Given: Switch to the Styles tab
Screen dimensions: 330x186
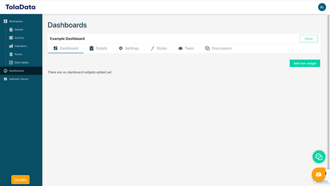Looking at the screenshot, I should (159, 48).
